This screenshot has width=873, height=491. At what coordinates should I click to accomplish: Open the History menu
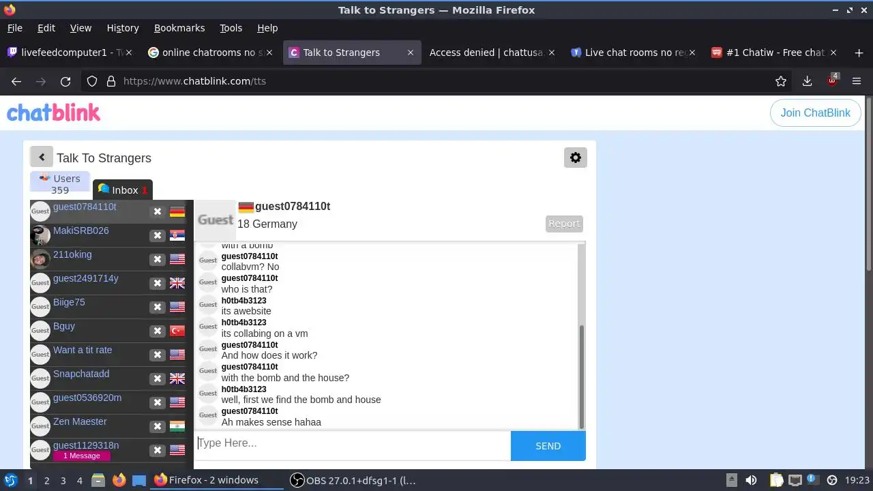coord(123,28)
